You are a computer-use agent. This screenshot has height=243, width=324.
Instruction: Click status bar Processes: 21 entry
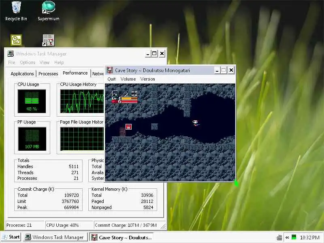click(25, 225)
